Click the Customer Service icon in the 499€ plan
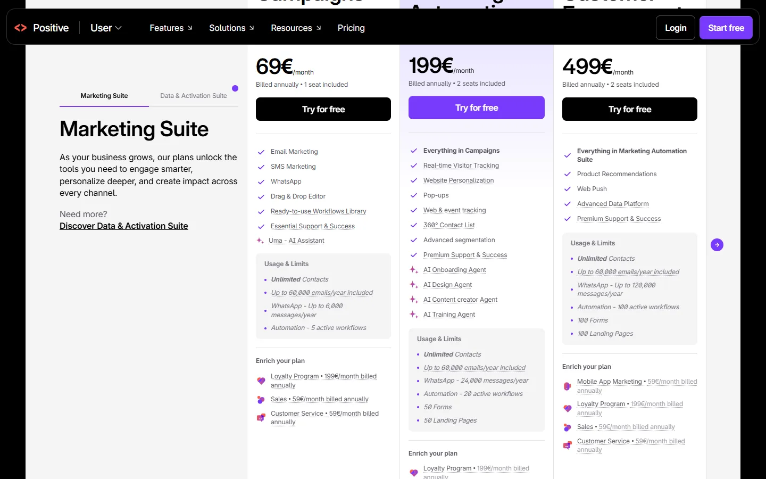Image resolution: width=766 pixels, height=479 pixels. point(567,445)
